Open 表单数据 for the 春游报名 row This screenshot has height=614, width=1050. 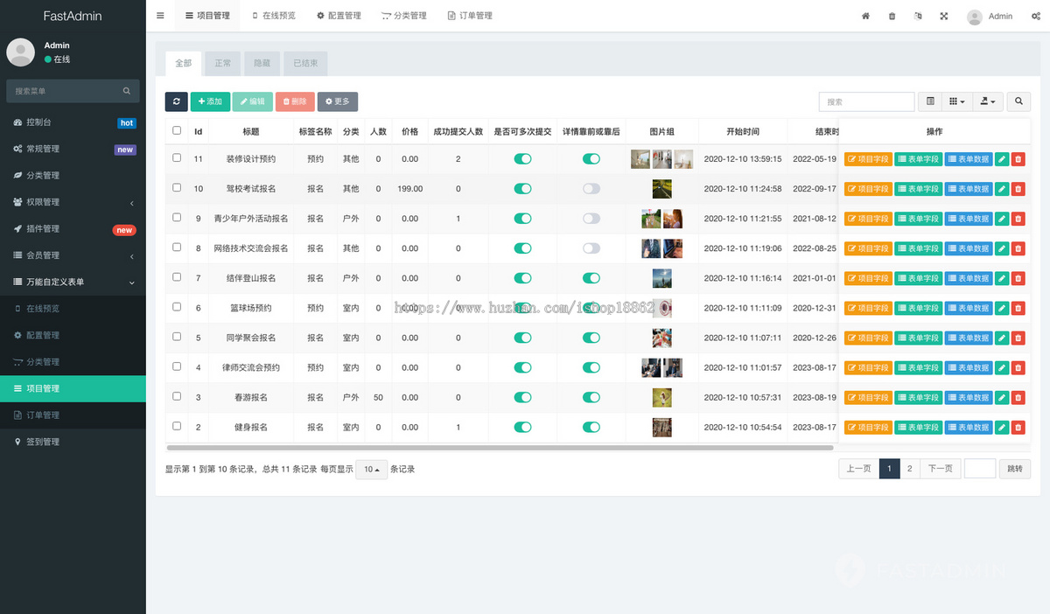[967, 397]
